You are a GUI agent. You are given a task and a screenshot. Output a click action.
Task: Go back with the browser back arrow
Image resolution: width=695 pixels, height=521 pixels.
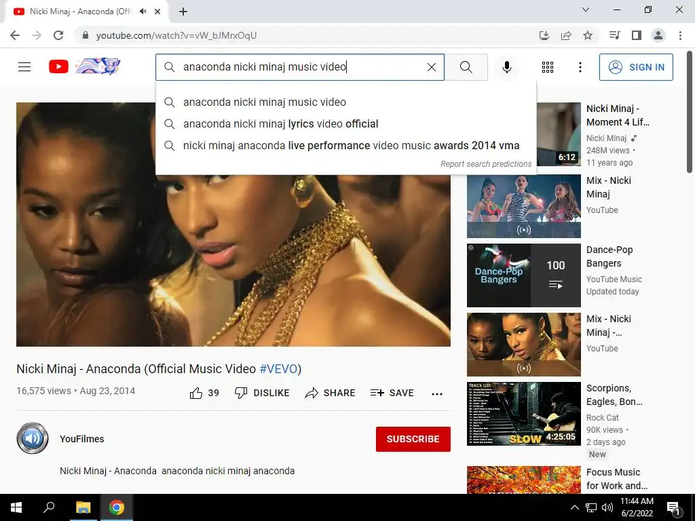[x=15, y=35]
